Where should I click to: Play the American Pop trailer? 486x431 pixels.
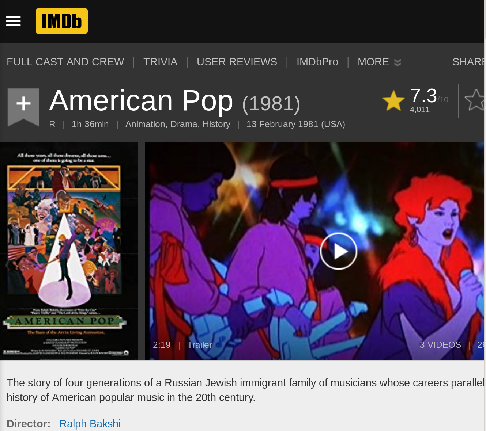[x=339, y=251]
